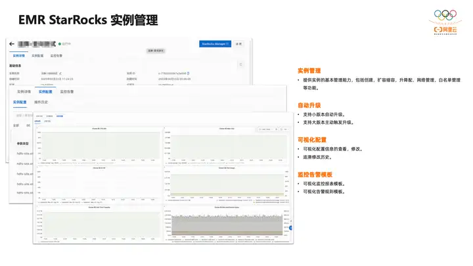Click the Cluster BE CPU Idle chart

(x=99, y=146)
